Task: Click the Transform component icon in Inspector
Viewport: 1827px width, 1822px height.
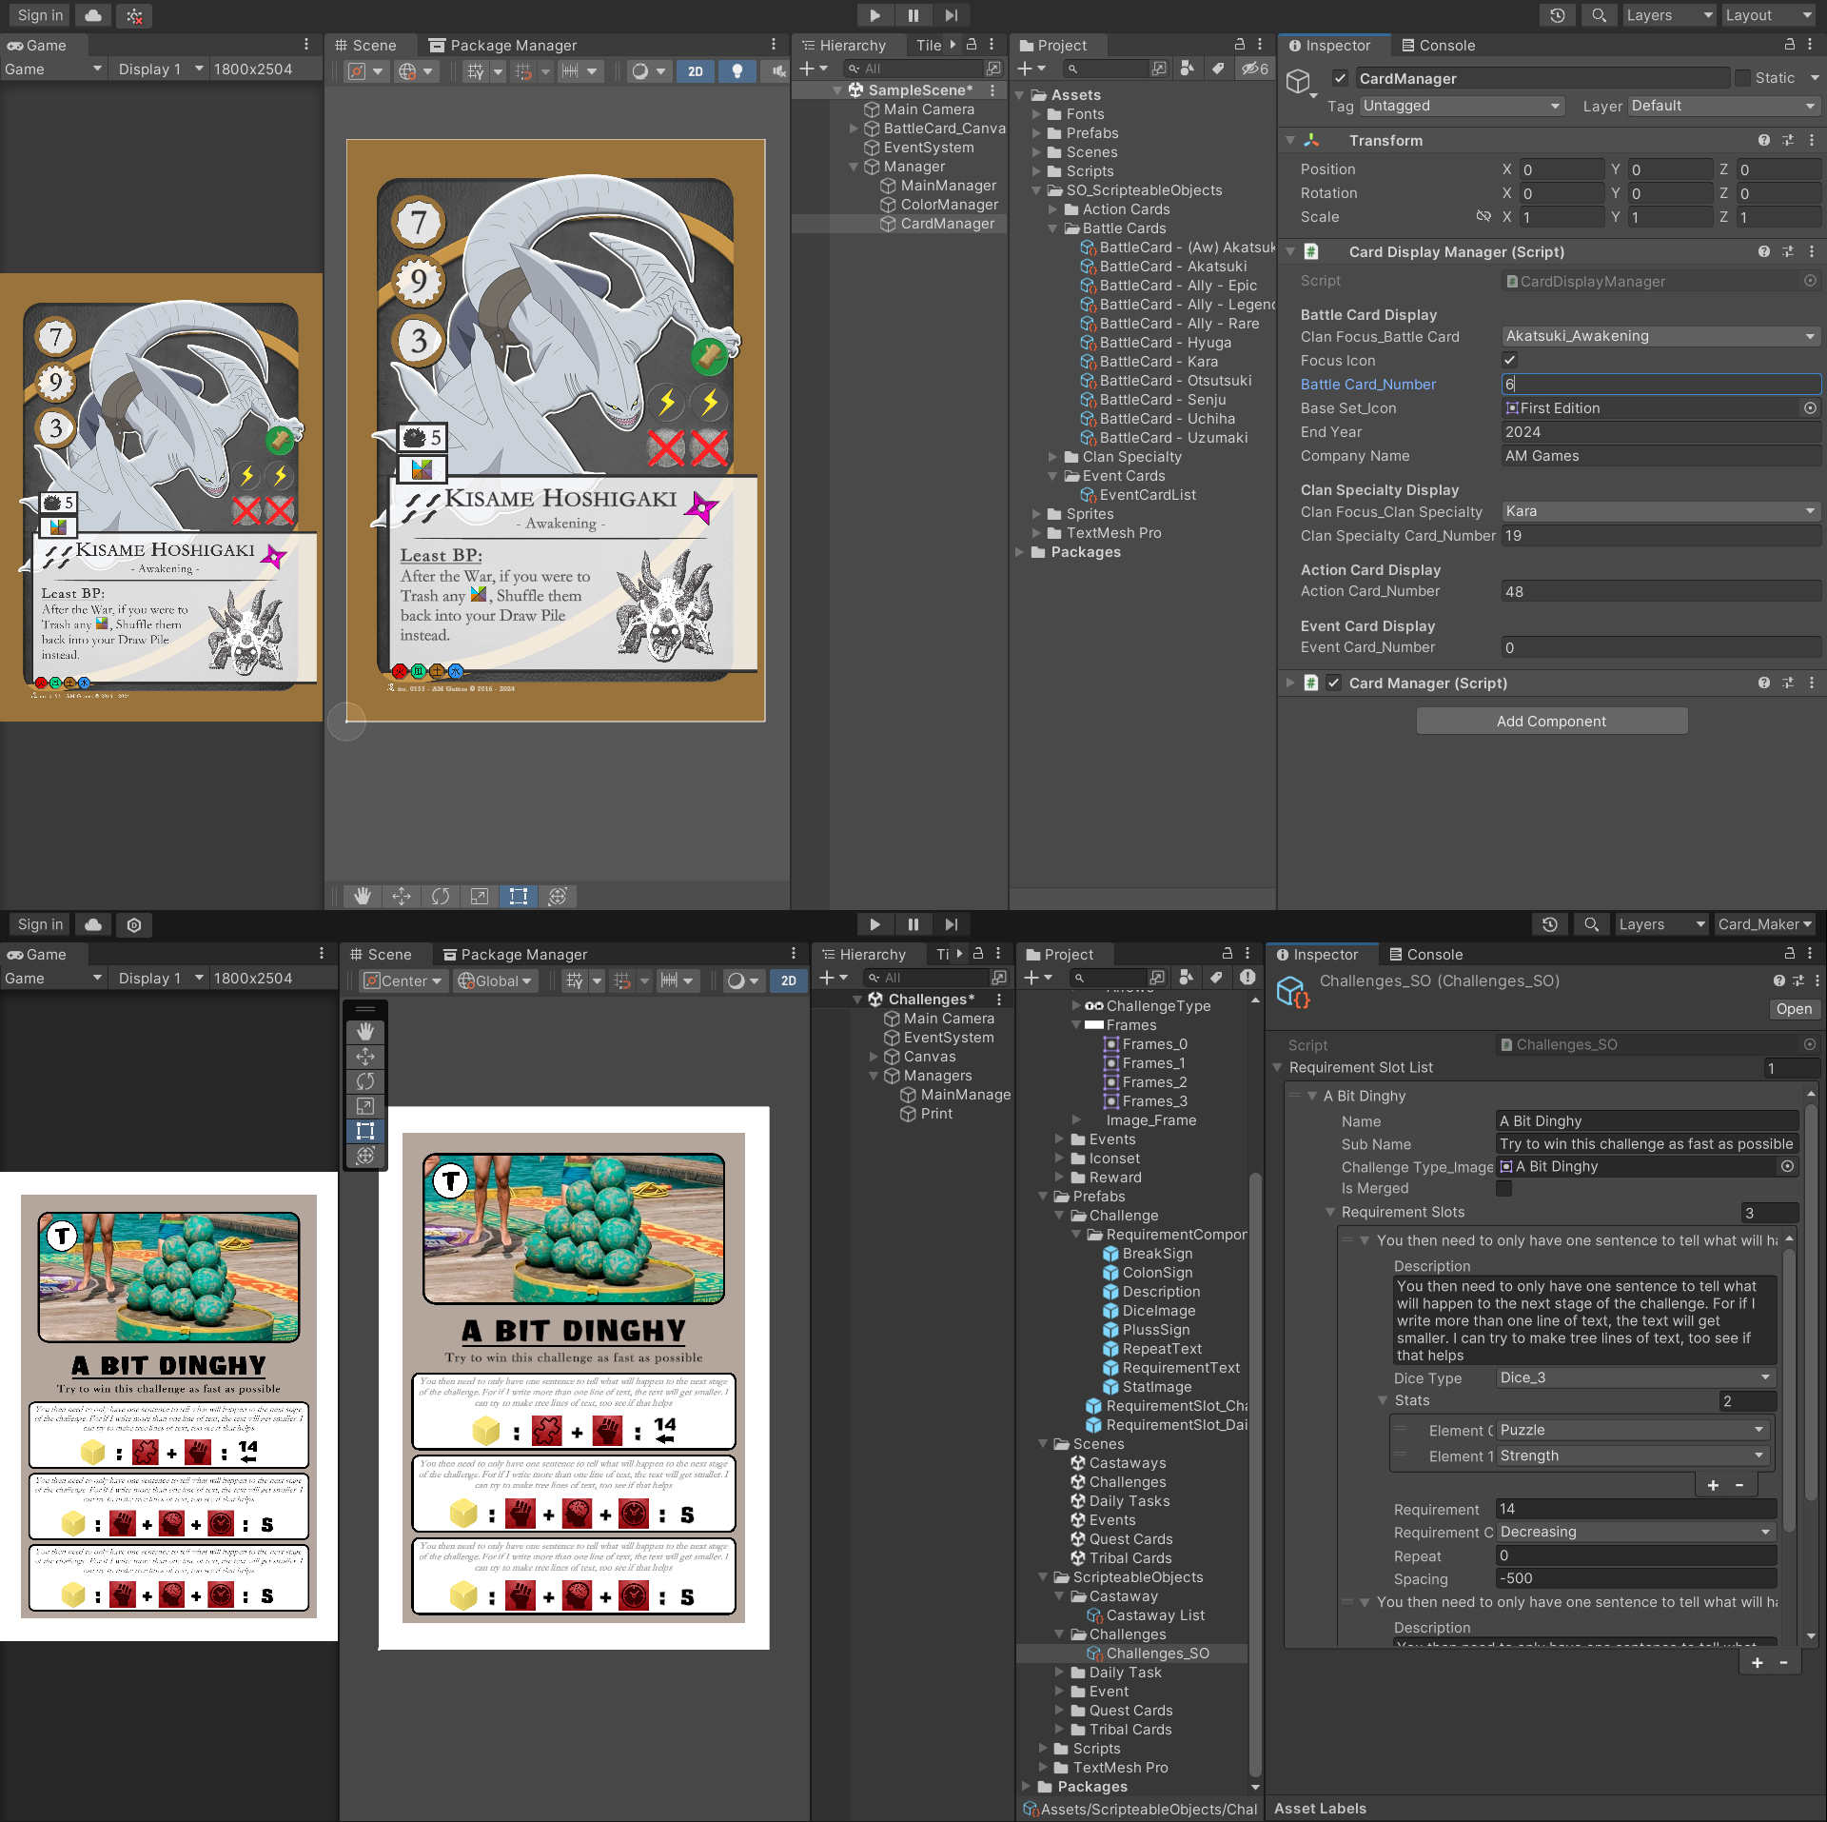Action: click(x=1312, y=140)
